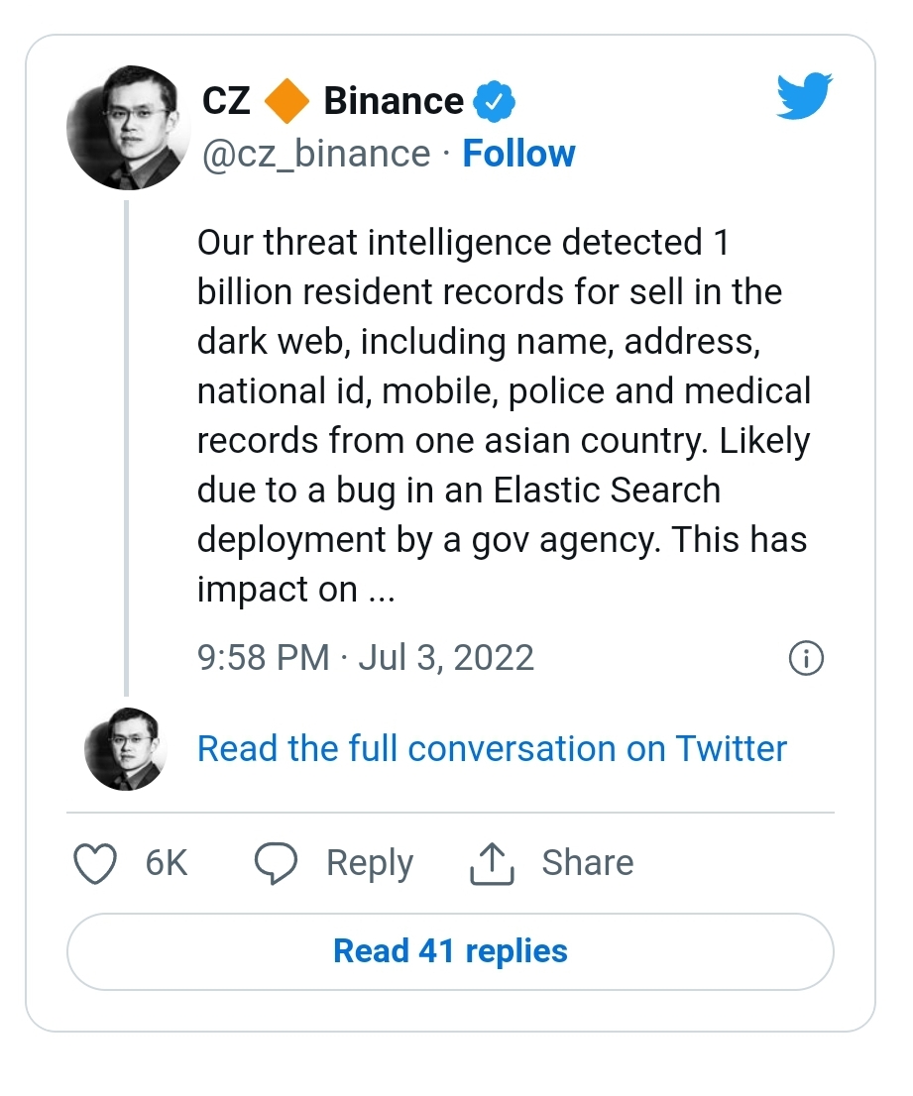Screen dimensions: 913x1096
Task: Follow the cz_binance account
Action: click(518, 154)
